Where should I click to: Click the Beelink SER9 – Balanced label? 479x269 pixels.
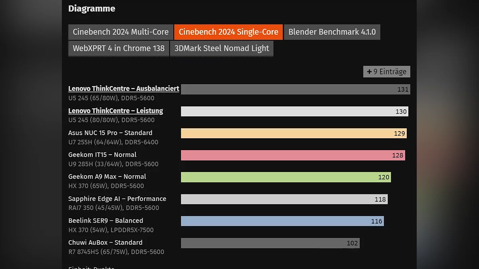[x=105, y=220]
